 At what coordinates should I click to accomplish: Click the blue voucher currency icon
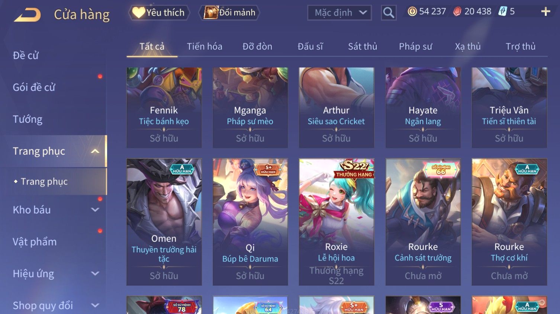click(503, 12)
